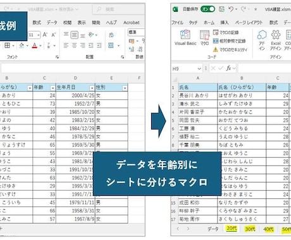The image size is (291, 240).
Task: Select cell 長谷川 あかり in right sheet
Action: [x=198, y=95]
